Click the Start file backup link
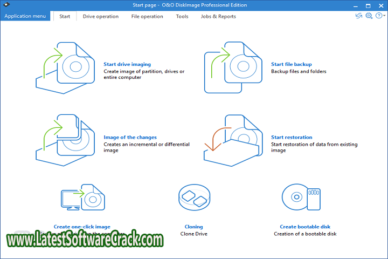This screenshot has width=388, height=259. [291, 64]
